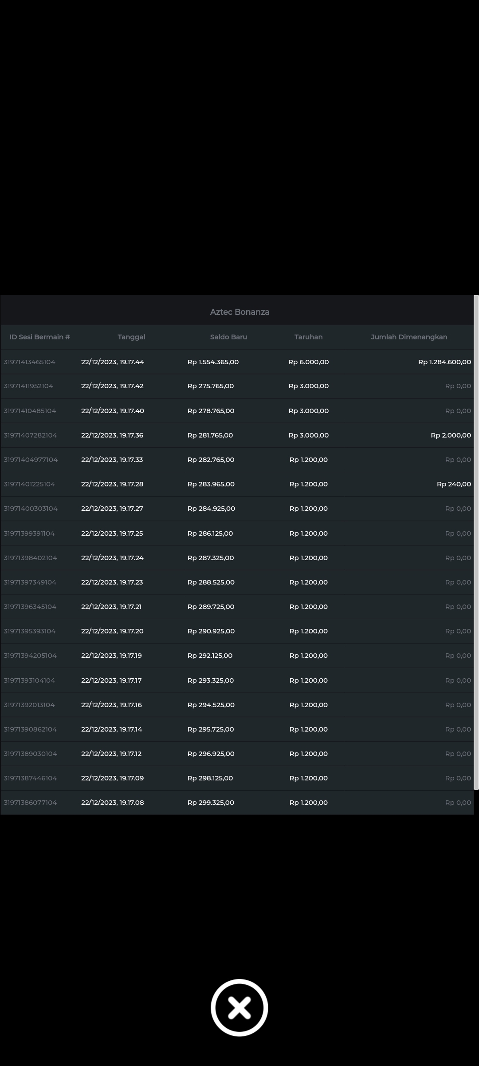
Task: Click the 'Tanggal' column header
Action: [131, 337]
